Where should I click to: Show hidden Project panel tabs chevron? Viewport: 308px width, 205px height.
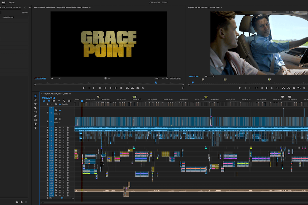pyautogui.click(x=30, y=7)
